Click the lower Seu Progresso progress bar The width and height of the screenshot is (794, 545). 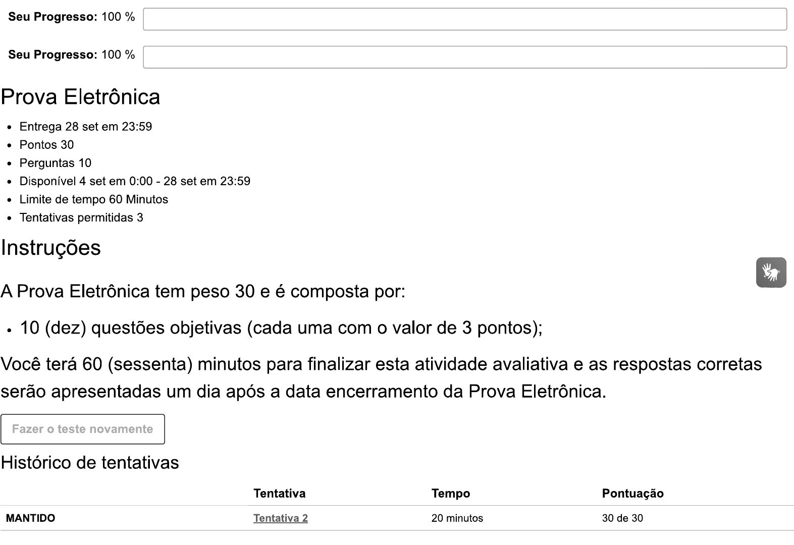464,57
